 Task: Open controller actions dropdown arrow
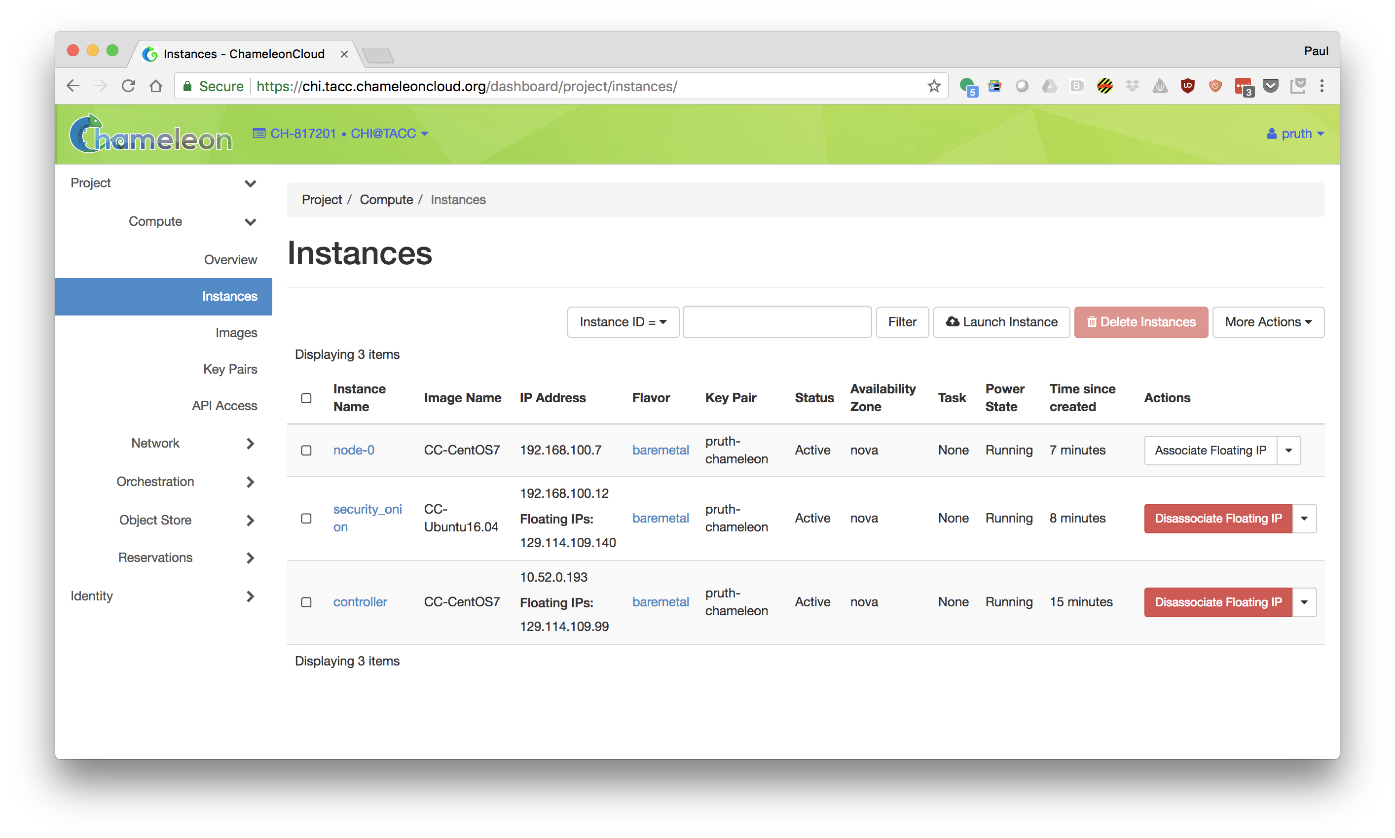pos(1304,602)
